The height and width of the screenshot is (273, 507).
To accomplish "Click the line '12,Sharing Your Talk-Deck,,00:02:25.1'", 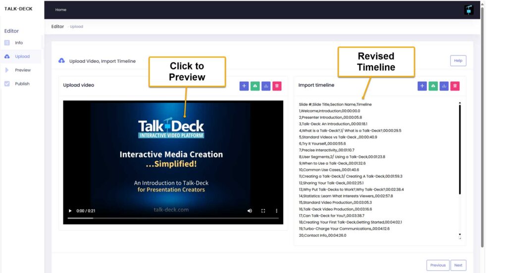I will [x=331, y=183].
